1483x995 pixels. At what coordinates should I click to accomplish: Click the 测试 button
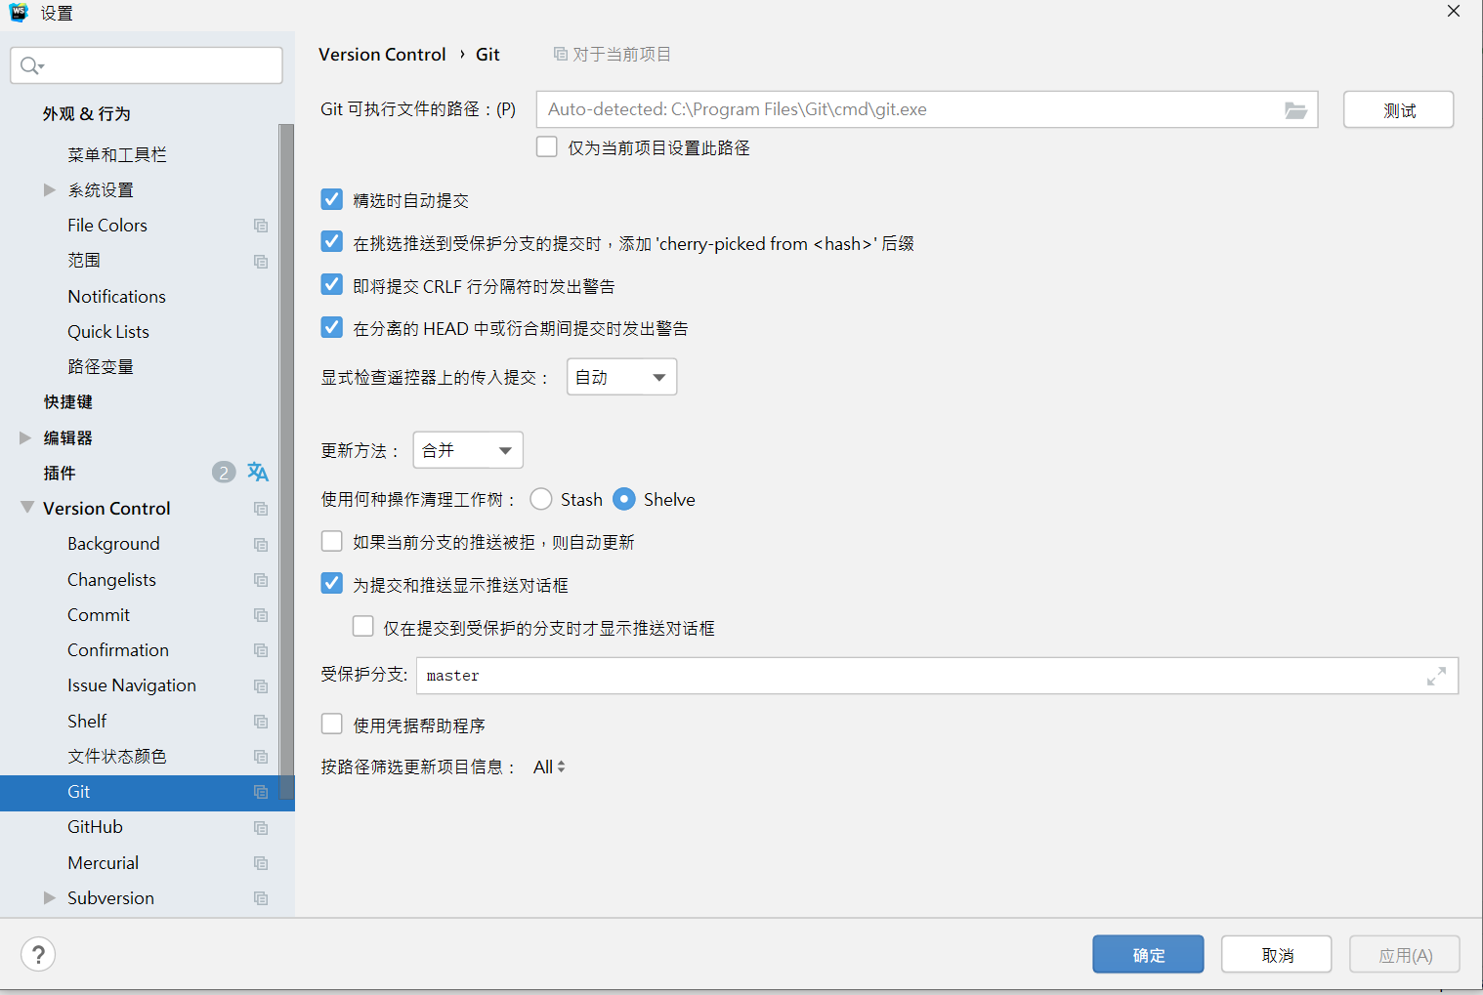tap(1398, 109)
